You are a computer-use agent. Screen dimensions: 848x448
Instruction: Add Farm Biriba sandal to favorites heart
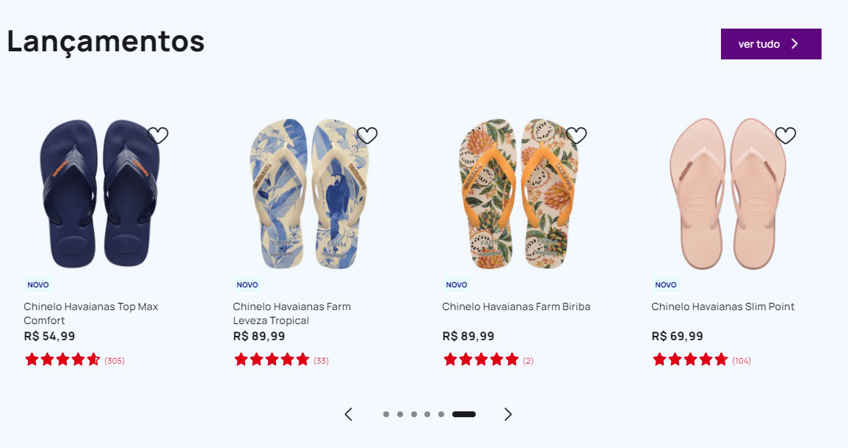[576, 135]
